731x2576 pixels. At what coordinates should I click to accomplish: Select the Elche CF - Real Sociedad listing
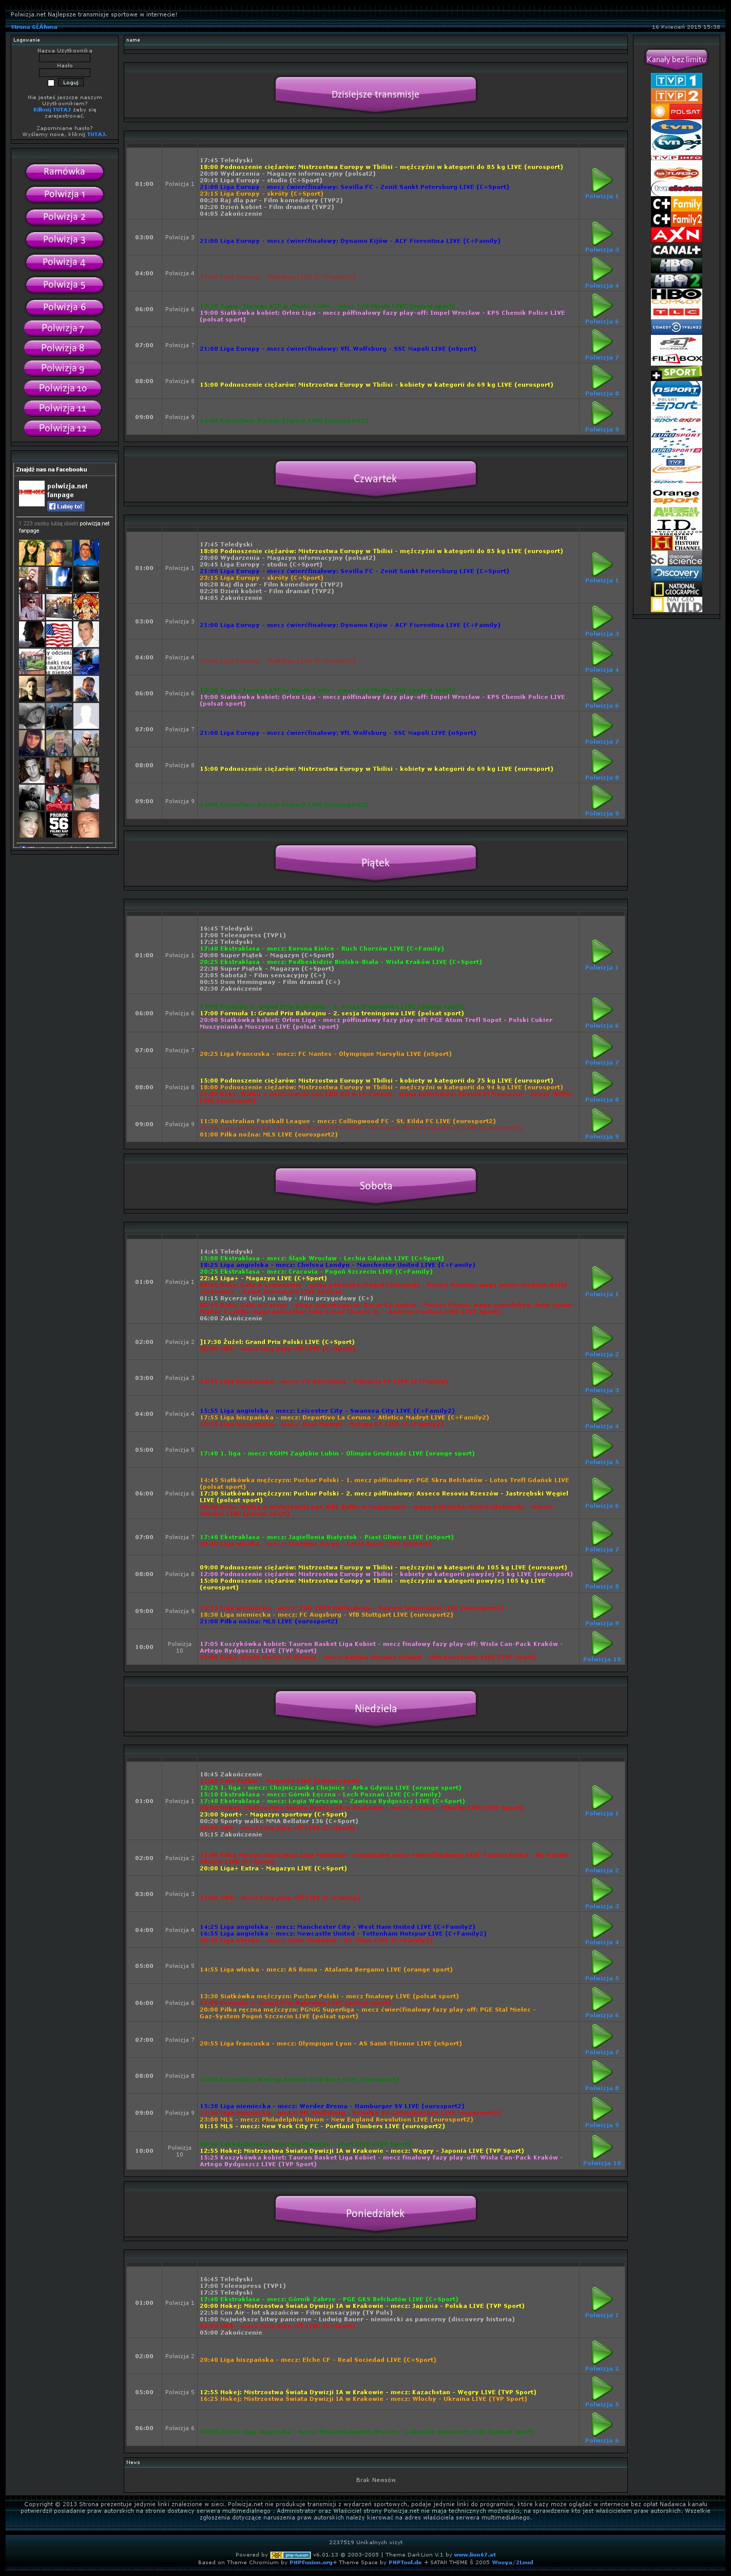[317, 2359]
